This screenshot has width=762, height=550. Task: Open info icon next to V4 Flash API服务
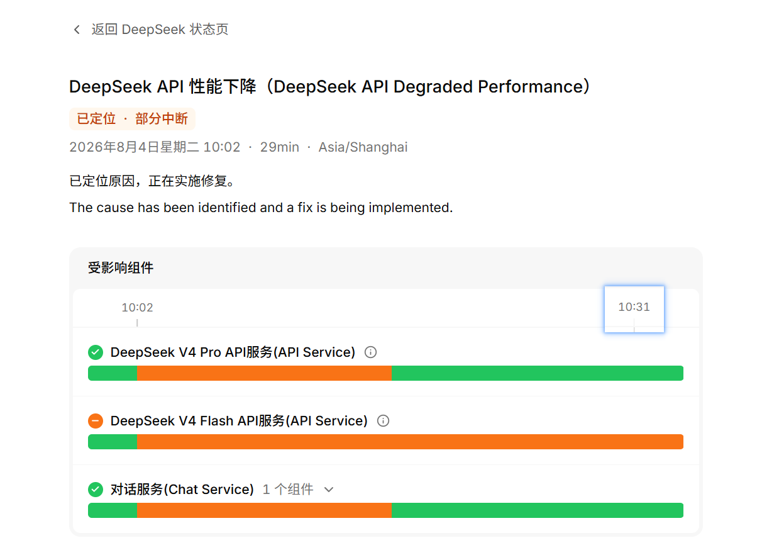383,421
